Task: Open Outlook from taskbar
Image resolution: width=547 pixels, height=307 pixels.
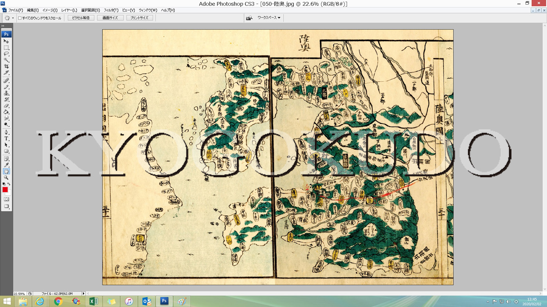Action: [147, 302]
